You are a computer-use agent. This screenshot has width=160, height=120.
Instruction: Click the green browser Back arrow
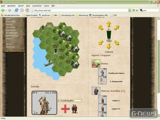coord(3,10)
